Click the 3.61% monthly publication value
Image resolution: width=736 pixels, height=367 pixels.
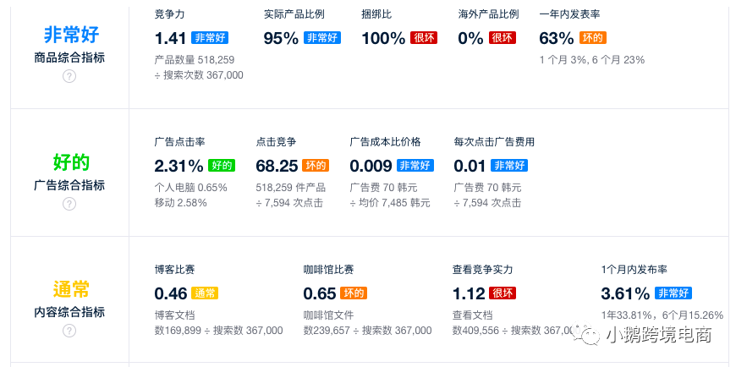[626, 293]
